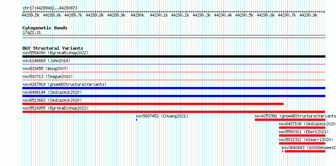336x166 pixels.
Task: Click the nsv5554090 (ByrskaBishop2022) label
Action: [x=55, y=53]
